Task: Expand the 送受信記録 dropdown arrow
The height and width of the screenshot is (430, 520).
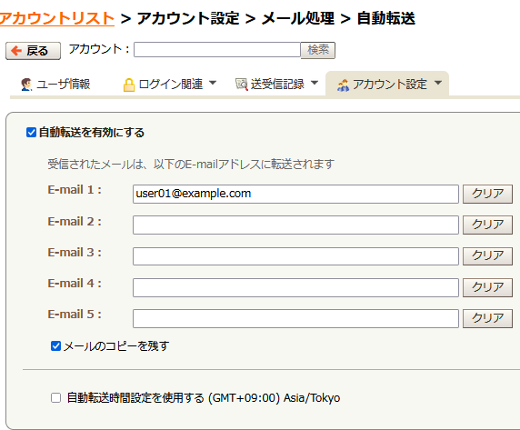Action: (x=315, y=83)
